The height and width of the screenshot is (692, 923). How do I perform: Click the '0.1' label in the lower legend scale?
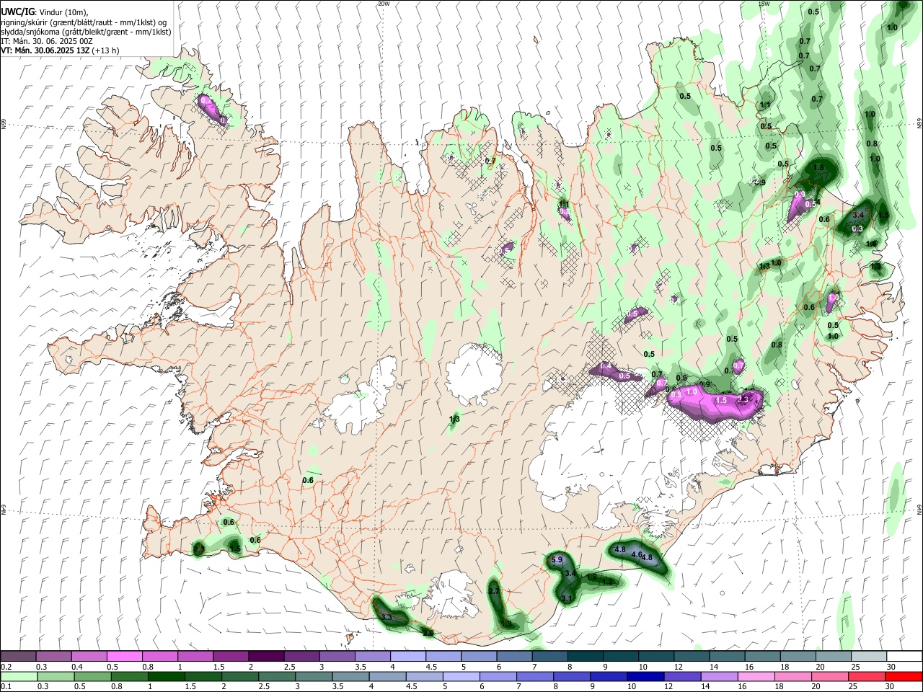pos(6,687)
